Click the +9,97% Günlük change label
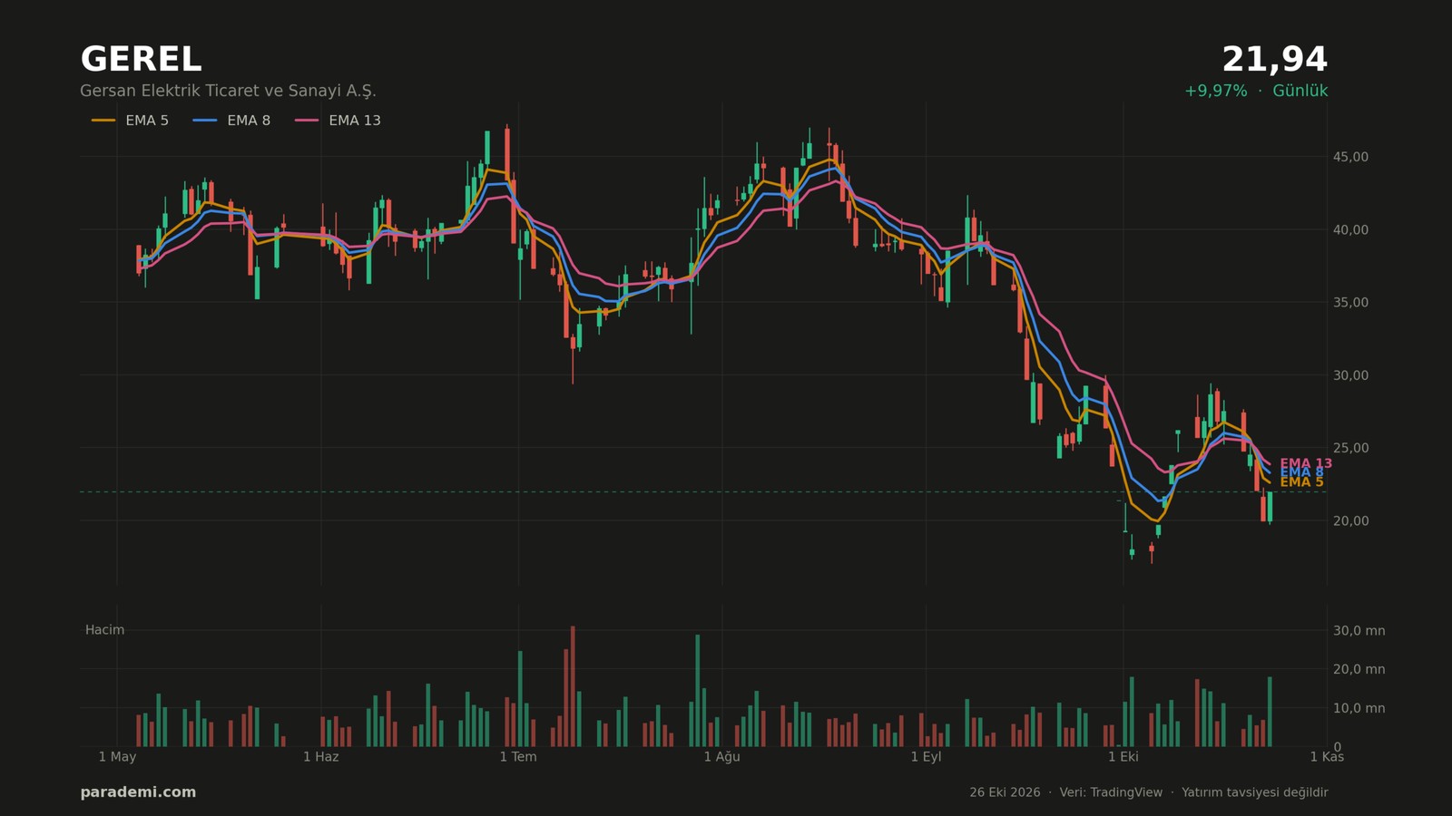Viewport: 1452px width, 816px height. point(1256,91)
